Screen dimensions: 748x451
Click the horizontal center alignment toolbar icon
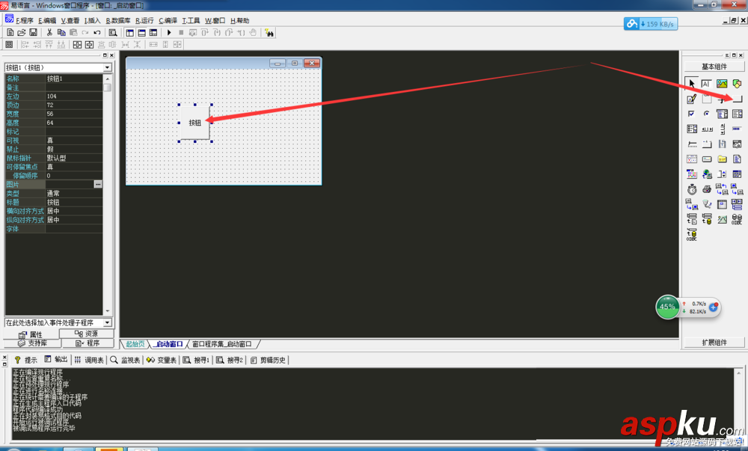coord(77,44)
